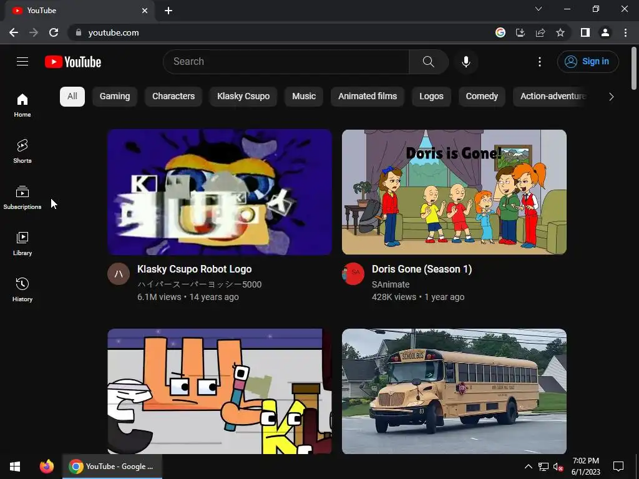The image size is (639, 479).
Task: Click the address bar URL youtube.com
Action: 114,32
